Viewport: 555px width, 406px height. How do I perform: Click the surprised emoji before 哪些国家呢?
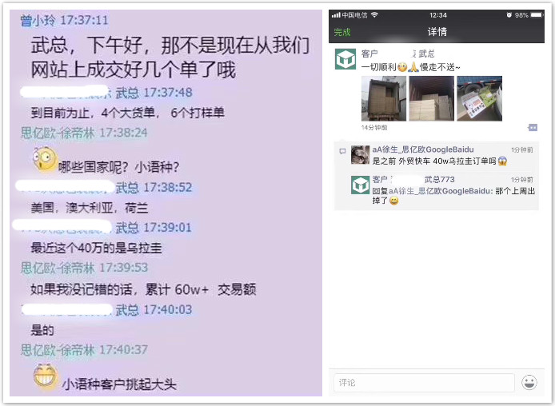tap(46, 159)
